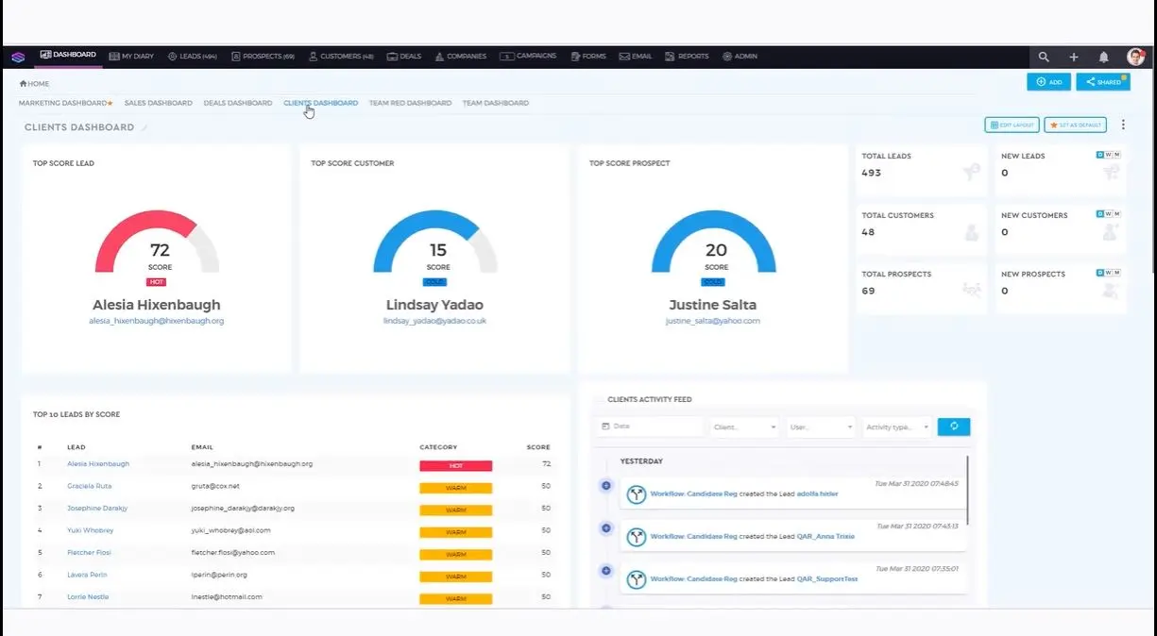Open the search magnifier in top bar

1044,57
